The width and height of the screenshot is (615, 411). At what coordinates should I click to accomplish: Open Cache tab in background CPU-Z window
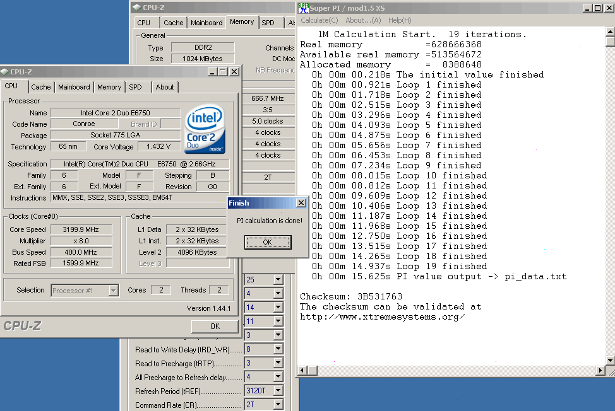pyautogui.click(x=174, y=23)
